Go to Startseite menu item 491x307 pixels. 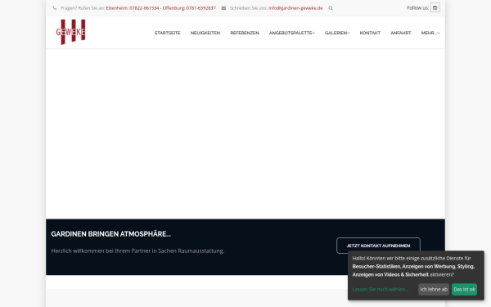(x=167, y=33)
